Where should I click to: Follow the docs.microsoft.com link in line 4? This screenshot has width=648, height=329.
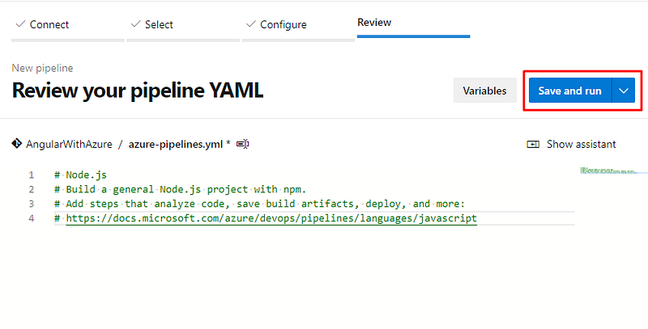point(271,218)
